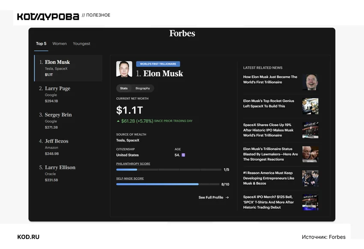Click Elon Musk's profile portrait photo
The height and width of the screenshot is (249, 364).
tap(124, 69)
